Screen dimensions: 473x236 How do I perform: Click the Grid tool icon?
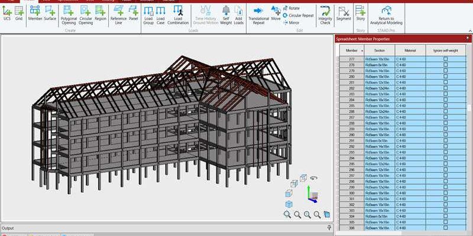[19, 13]
